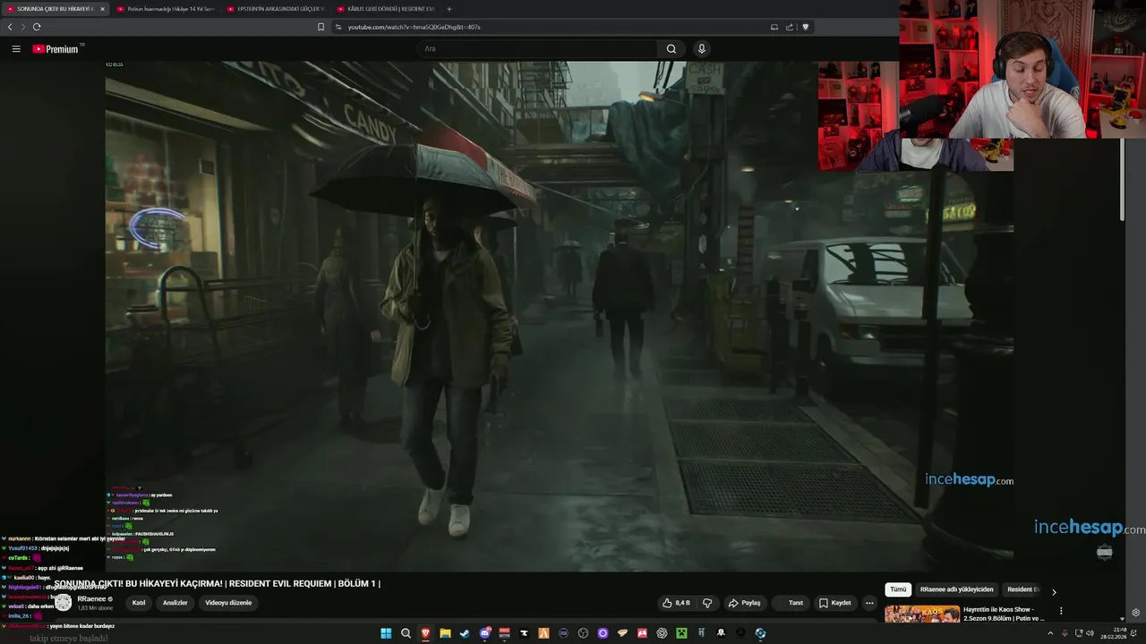Open Windows Start menu

click(386, 633)
